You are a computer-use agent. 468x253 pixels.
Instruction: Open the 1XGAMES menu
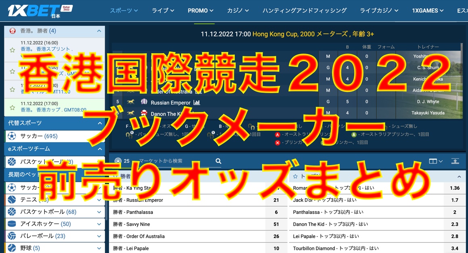[427, 11]
